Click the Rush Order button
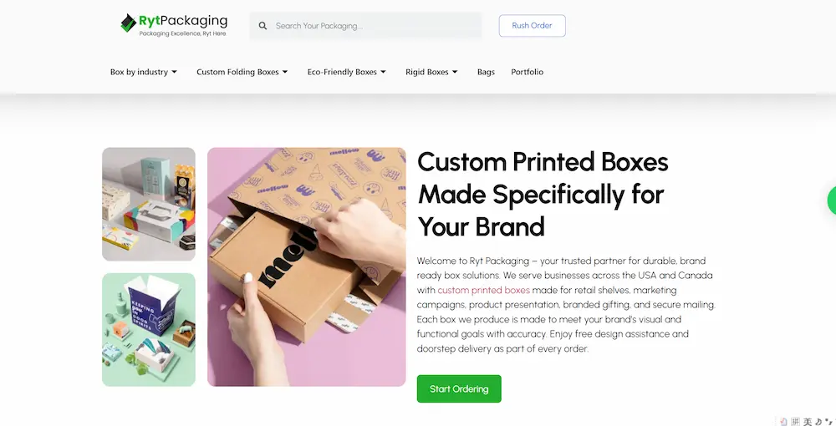 [x=532, y=26]
